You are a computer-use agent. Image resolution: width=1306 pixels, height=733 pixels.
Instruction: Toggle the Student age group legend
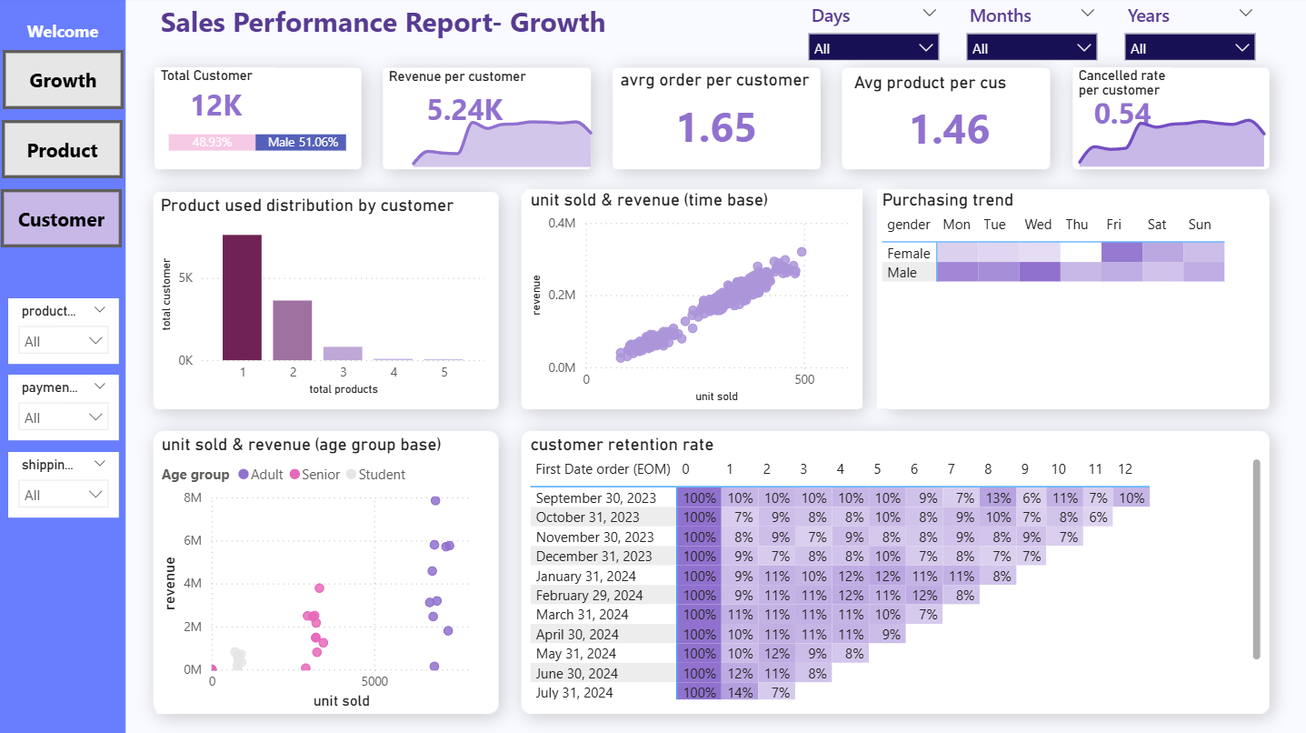[x=374, y=475]
